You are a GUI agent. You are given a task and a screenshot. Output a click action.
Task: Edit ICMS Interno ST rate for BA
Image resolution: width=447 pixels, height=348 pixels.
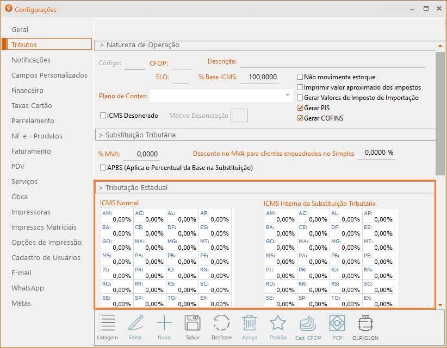(281, 230)
